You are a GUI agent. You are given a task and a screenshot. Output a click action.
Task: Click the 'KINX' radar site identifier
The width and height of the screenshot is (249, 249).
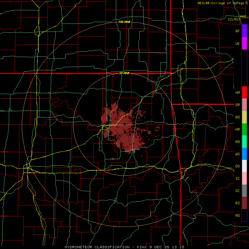(142, 247)
